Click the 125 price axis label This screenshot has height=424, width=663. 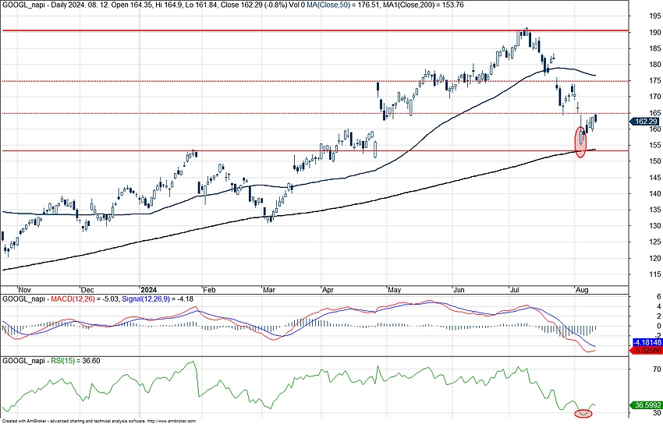click(x=654, y=242)
